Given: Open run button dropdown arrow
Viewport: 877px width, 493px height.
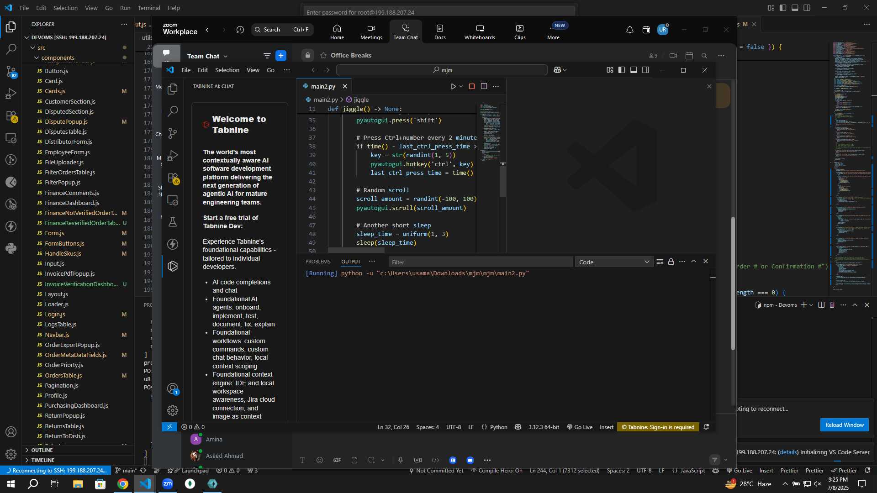Looking at the screenshot, I should pos(461,86).
